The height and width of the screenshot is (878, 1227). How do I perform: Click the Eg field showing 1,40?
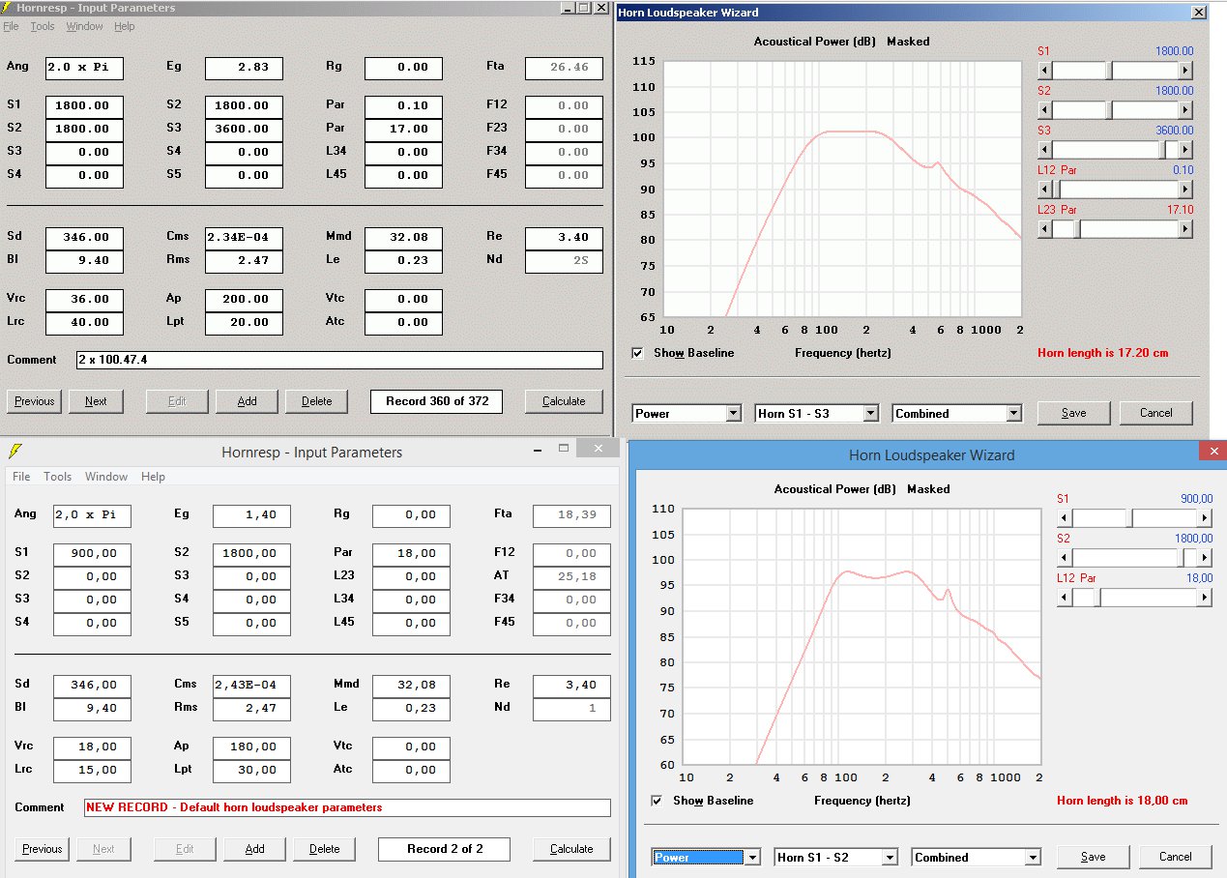[x=252, y=515]
